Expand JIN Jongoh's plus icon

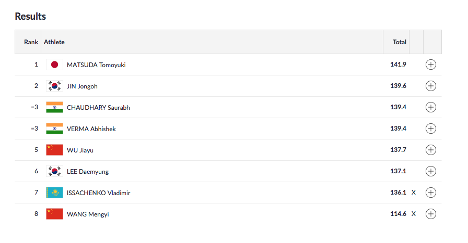point(431,86)
